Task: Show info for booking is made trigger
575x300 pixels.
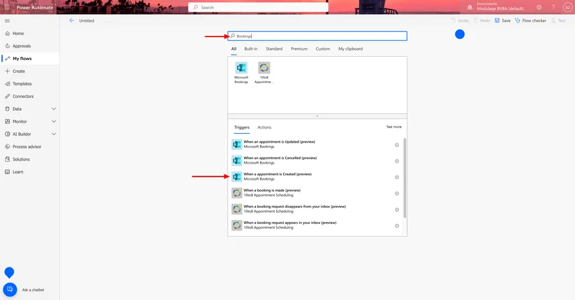Action: point(397,194)
